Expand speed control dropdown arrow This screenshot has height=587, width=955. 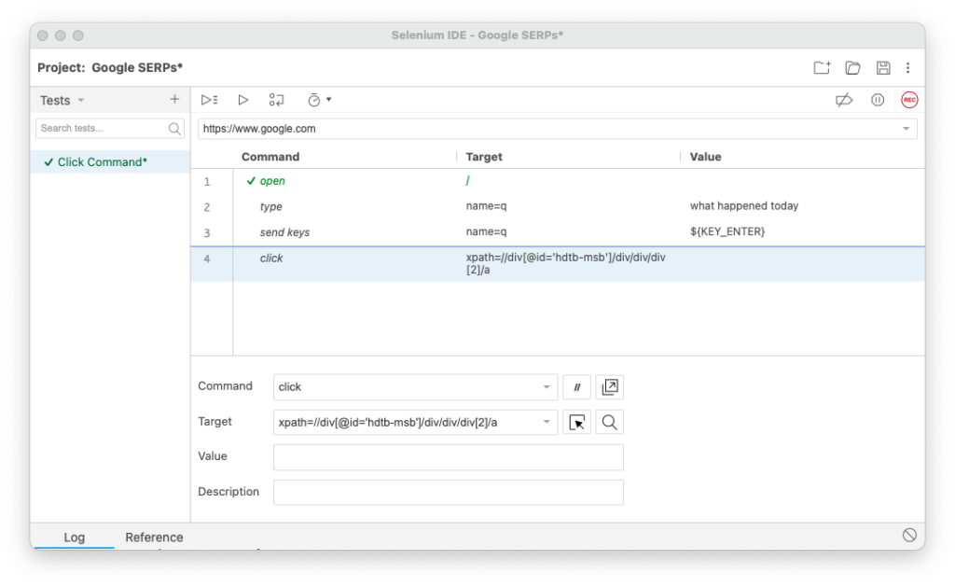[329, 99]
